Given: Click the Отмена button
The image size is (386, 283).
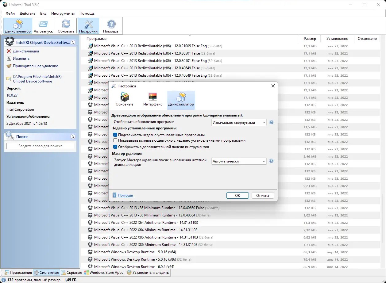Looking at the screenshot, I should coord(263,195).
